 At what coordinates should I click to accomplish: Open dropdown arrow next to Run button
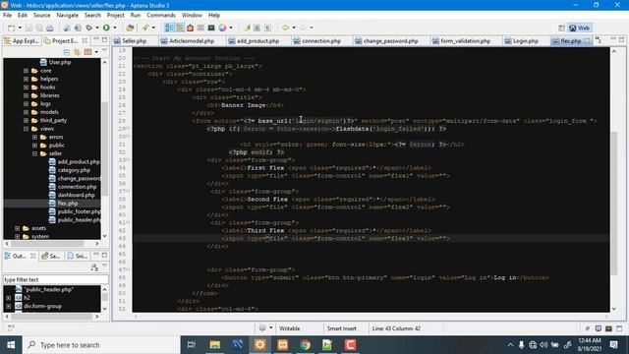pos(115,28)
